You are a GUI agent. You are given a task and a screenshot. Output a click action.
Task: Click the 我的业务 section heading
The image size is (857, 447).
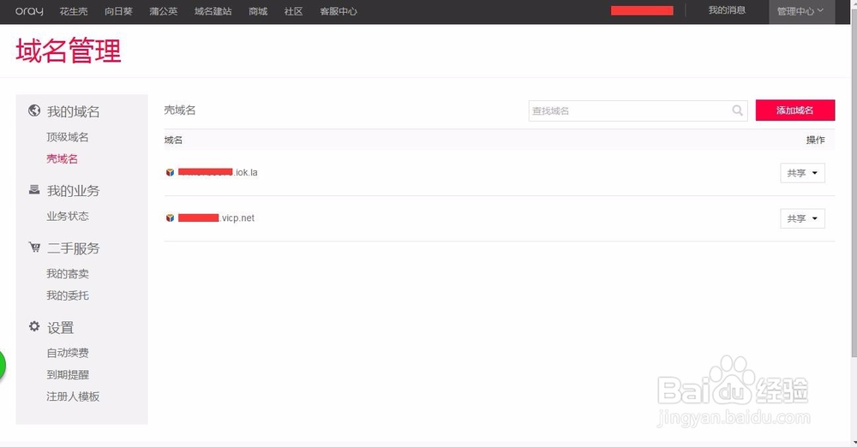(x=73, y=191)
